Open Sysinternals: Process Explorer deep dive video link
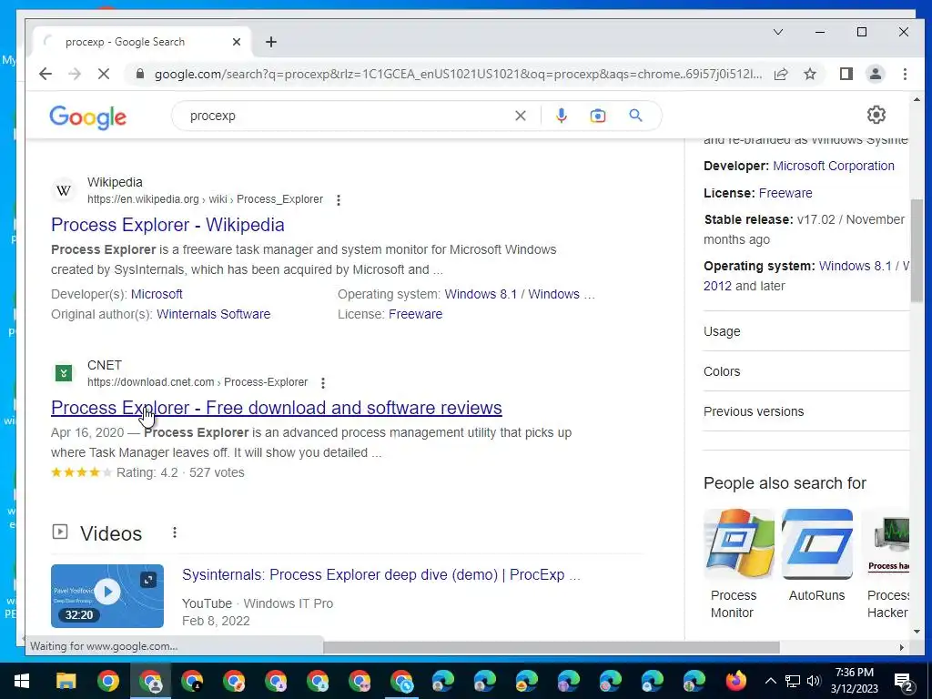 (x=381, y=575)
